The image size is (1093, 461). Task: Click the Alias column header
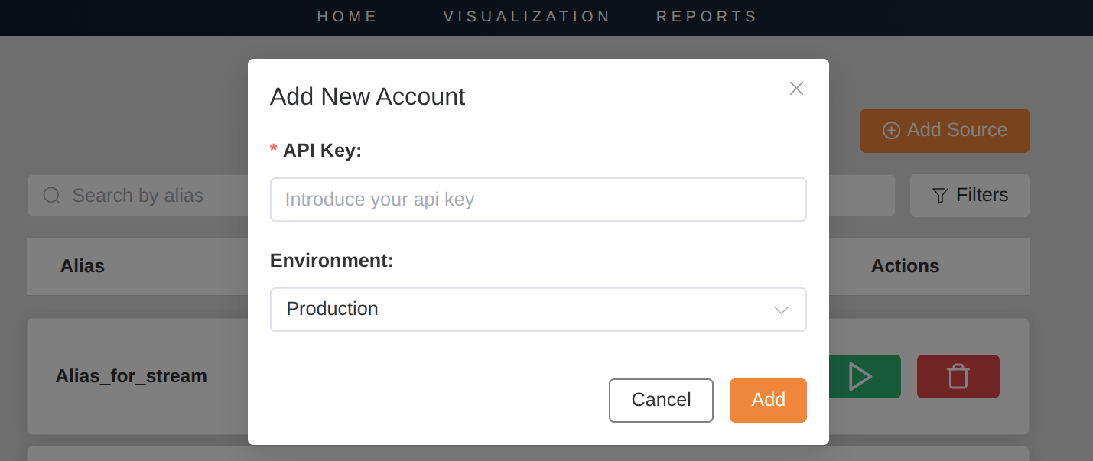coord(83,266)
